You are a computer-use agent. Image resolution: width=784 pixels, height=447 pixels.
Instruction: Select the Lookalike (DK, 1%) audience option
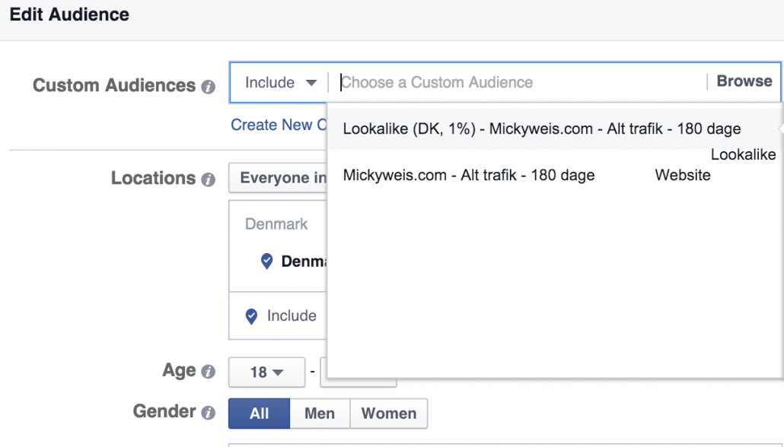pyautogui.click(x=554, y=129)
